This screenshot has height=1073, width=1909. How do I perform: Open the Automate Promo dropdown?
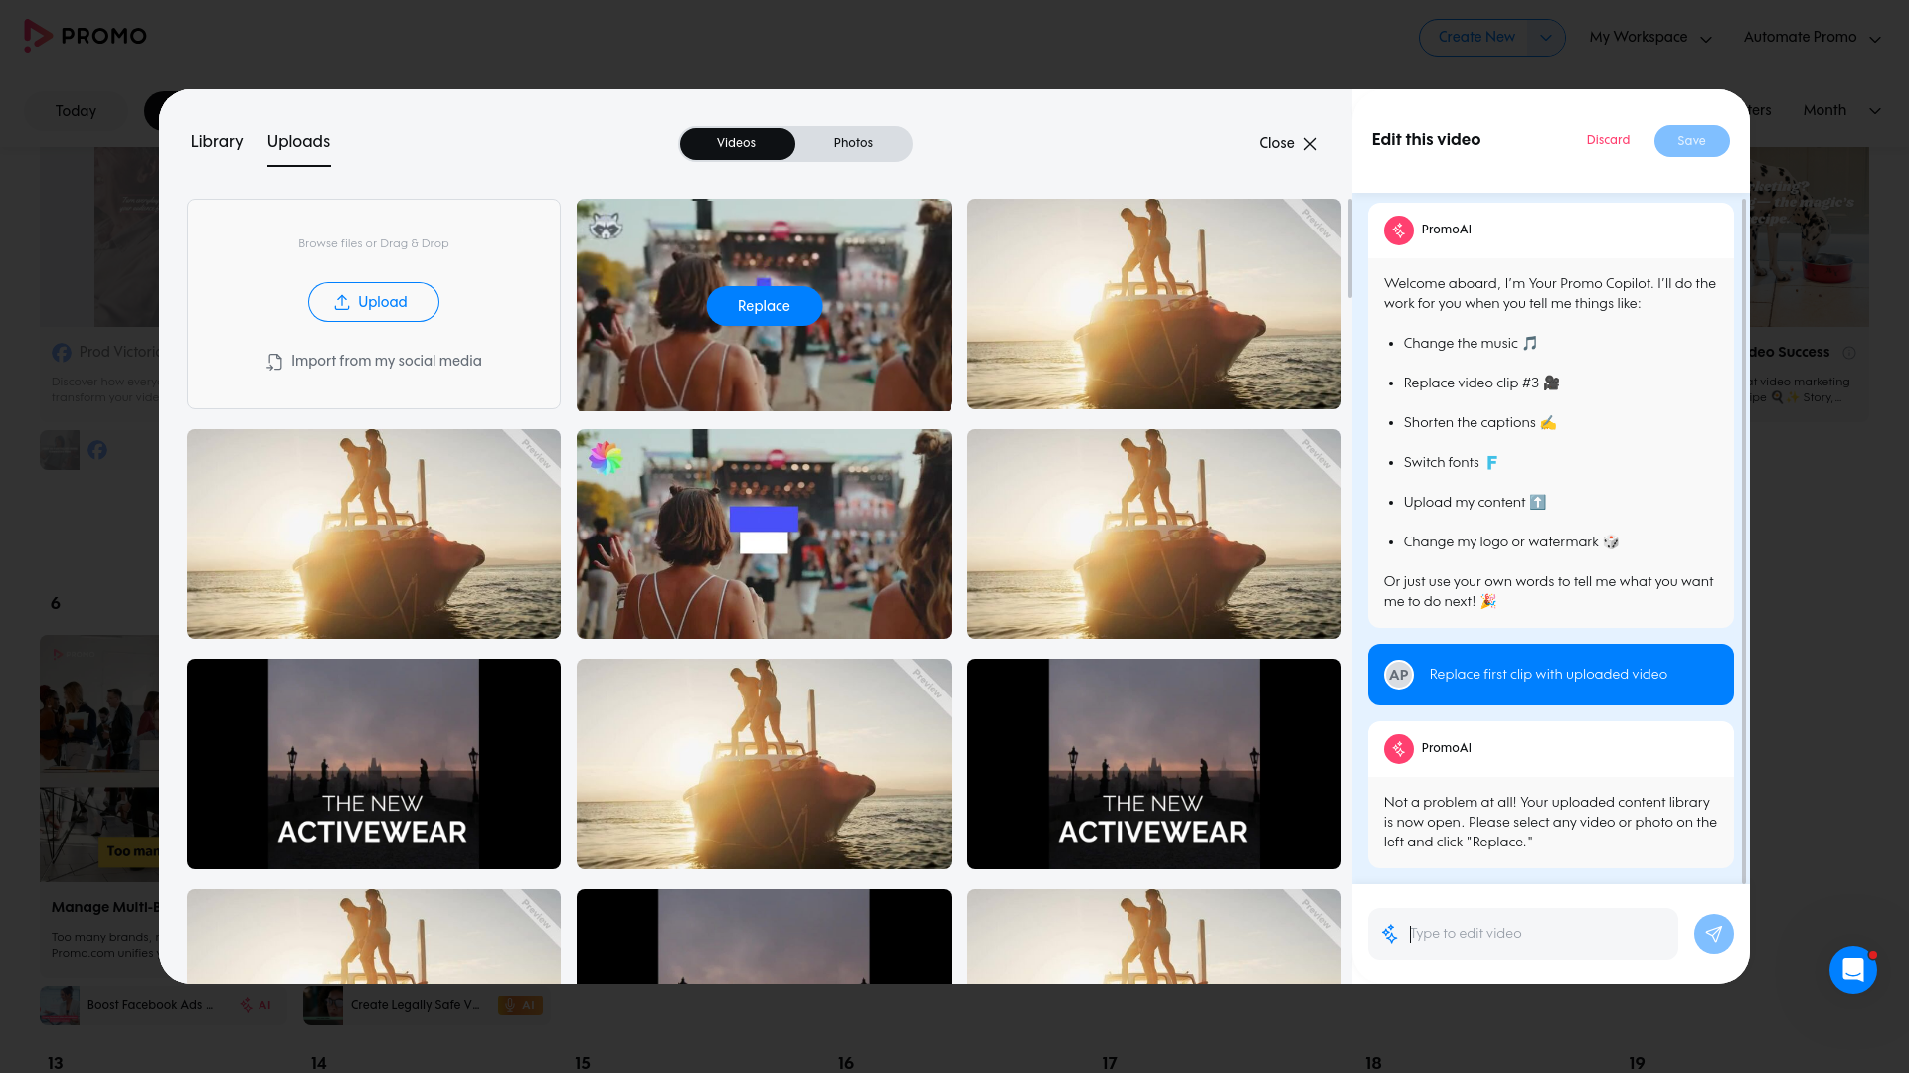coord(1812,38)
